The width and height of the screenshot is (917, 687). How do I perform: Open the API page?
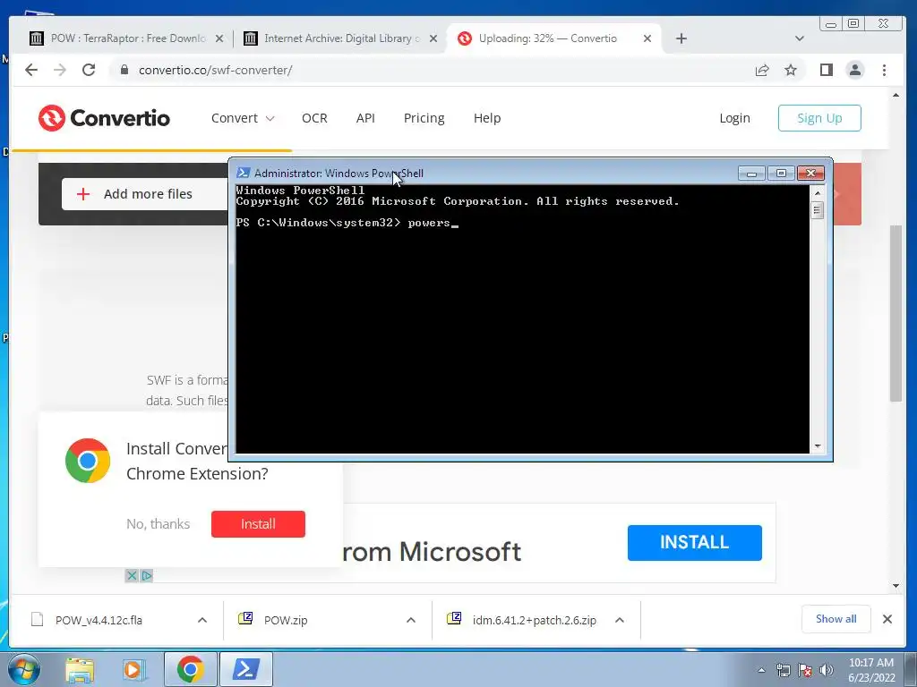tap(365, 118)
